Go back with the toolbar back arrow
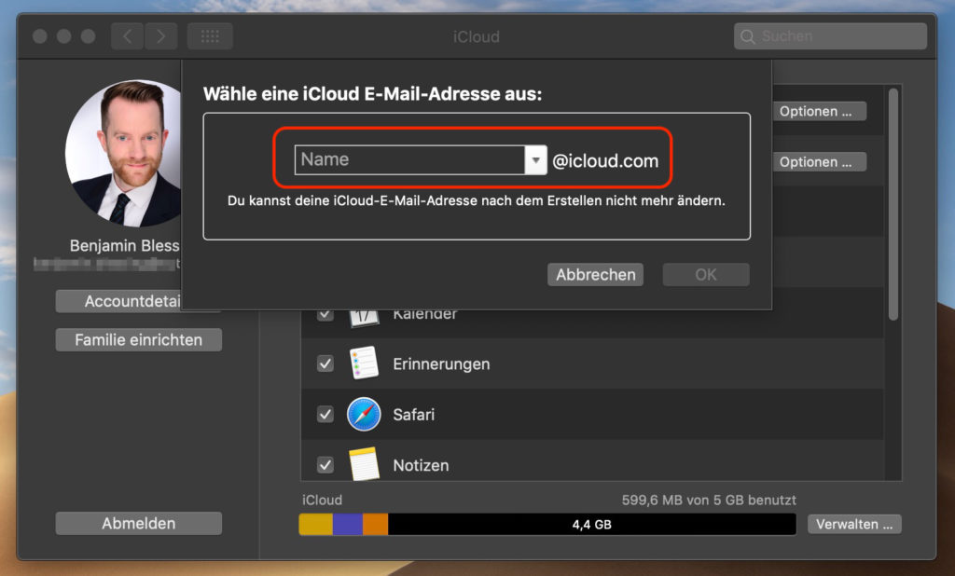The height and width of the screenshot is (576, 955). point(127,36)
